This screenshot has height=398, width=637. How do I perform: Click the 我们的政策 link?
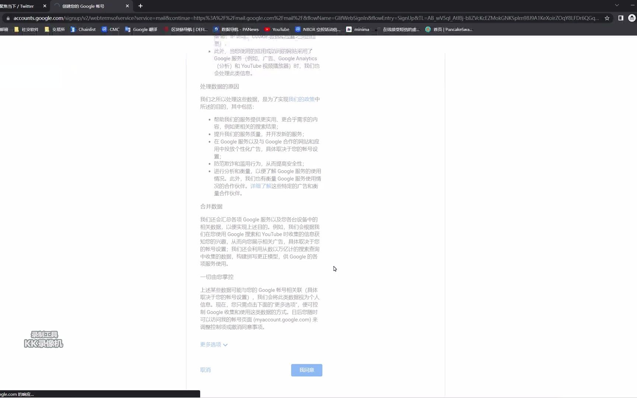pos(301,99)
